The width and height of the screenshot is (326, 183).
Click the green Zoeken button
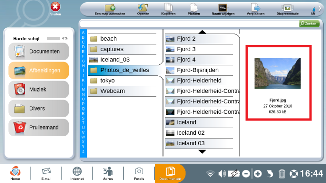(x=309, y=23)
